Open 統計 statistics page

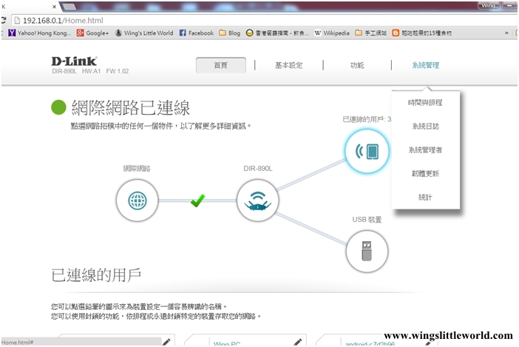click(x=425, y=198)
